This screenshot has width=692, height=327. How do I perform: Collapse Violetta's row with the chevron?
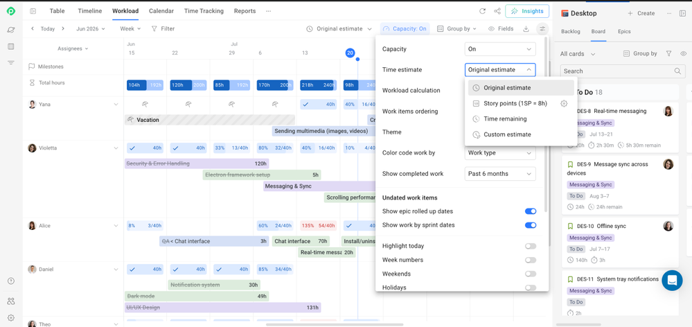pyautogui.click(x=116, y=148)
